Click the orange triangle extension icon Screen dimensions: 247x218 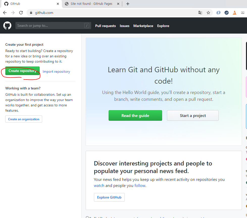pyautogui.click(x=235, y=13)
